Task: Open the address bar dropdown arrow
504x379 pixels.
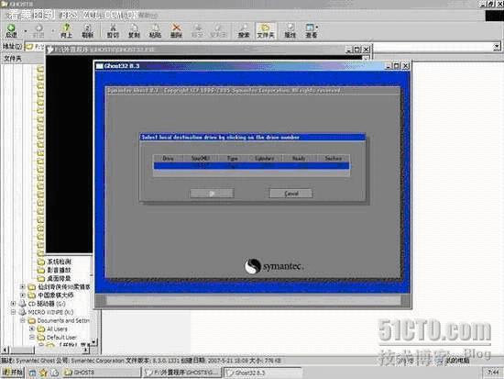Action: tap(497, 47)
